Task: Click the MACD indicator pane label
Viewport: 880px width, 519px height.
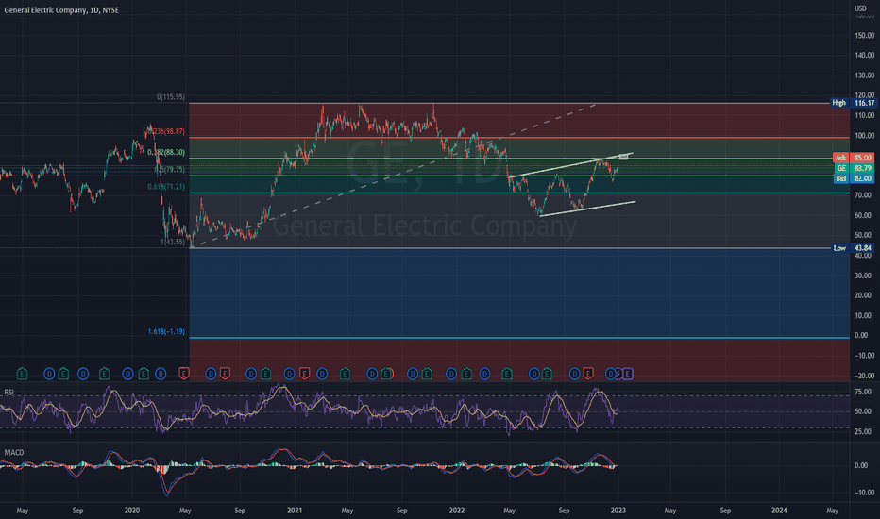Action: click(x=14, y=452)
